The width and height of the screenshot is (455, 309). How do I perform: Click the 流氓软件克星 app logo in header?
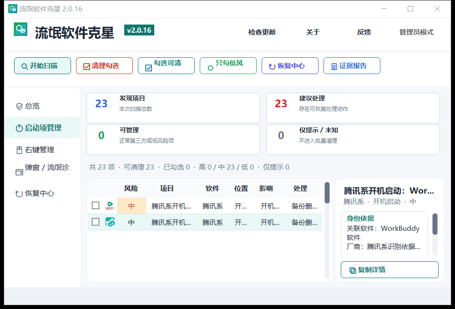(x=20, y=29)
